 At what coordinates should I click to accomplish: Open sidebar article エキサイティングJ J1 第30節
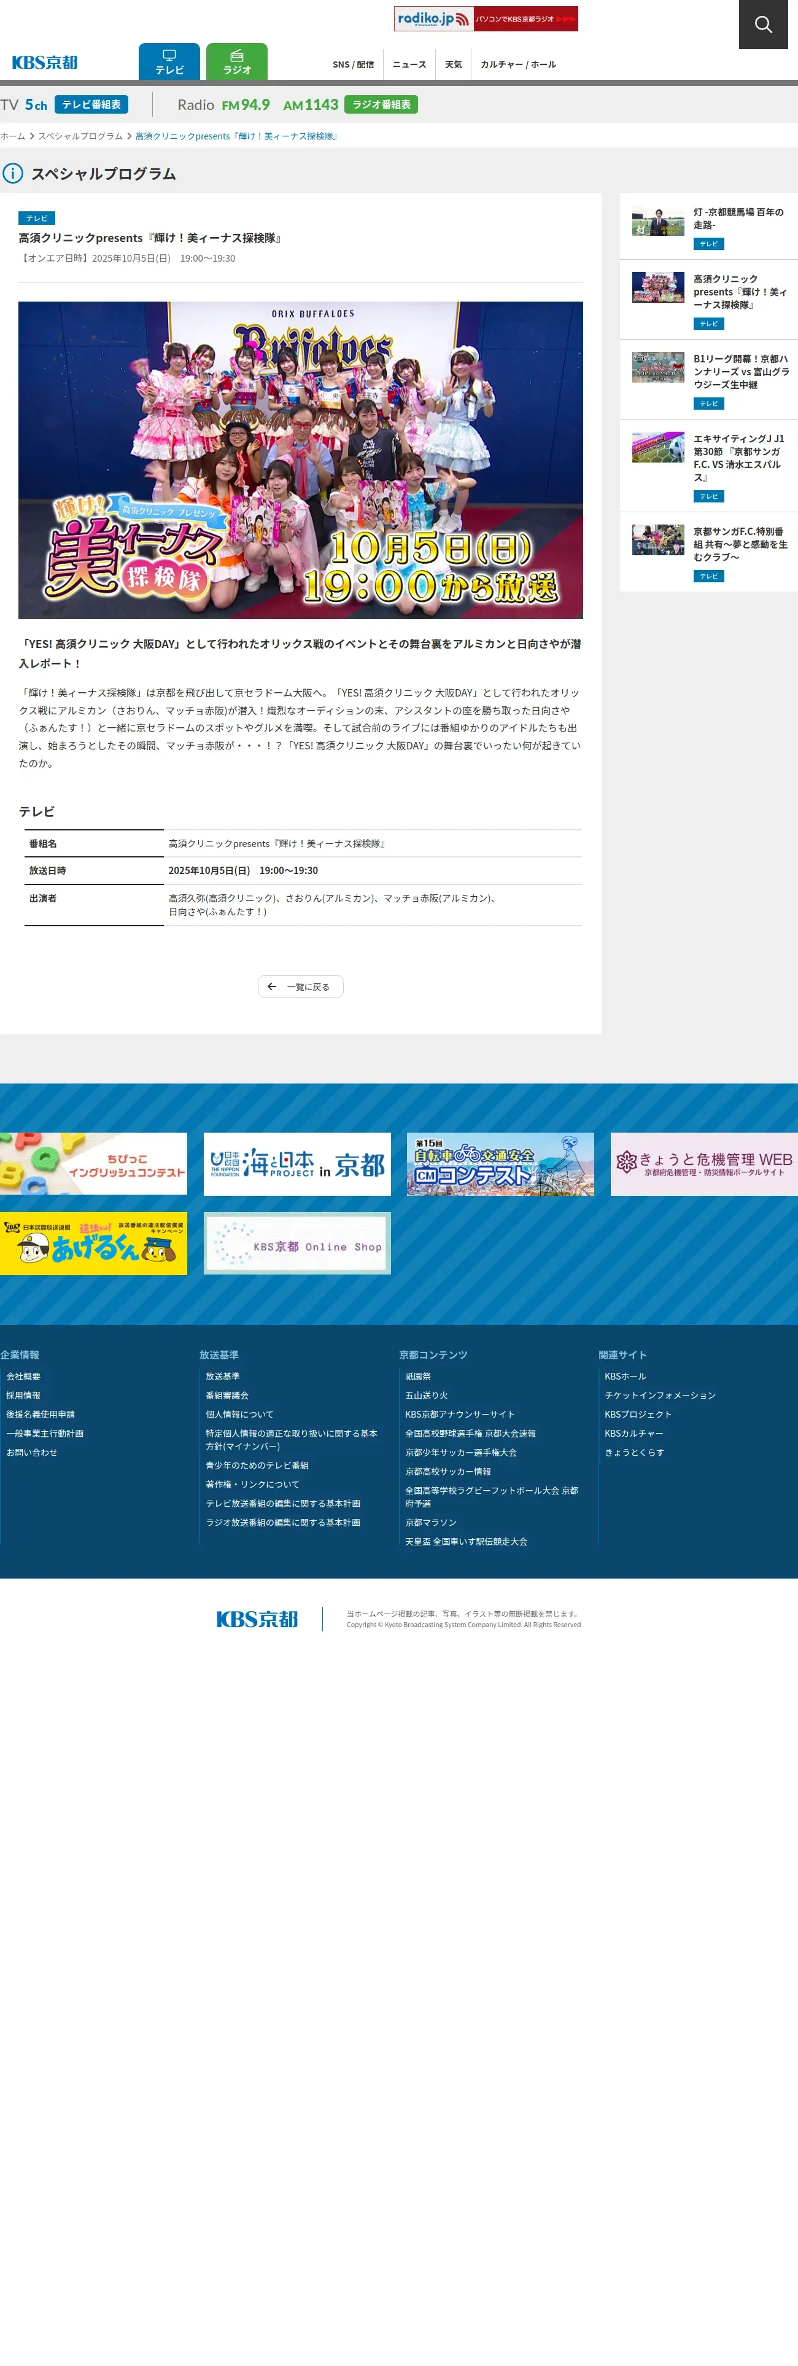pos(739,458)
